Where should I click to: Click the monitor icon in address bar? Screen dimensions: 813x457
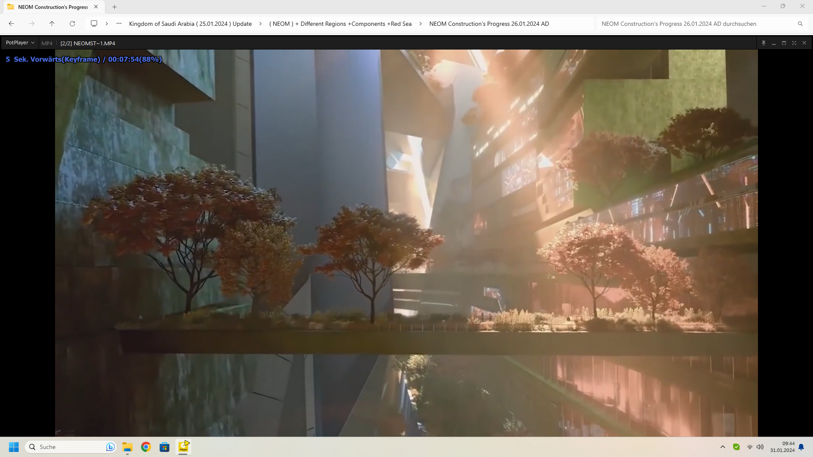click(x=94, y=24)
